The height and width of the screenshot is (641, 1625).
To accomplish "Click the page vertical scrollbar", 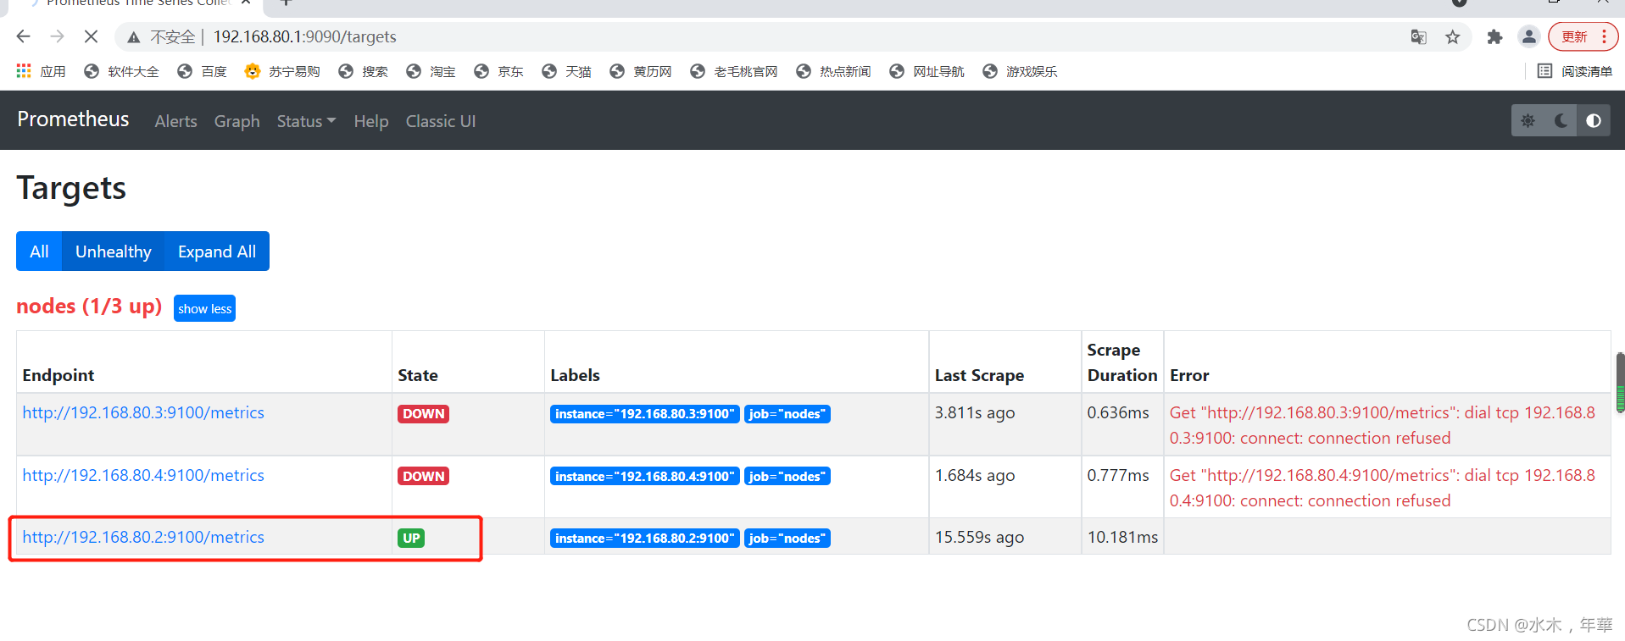I will tap(1620, 383).
